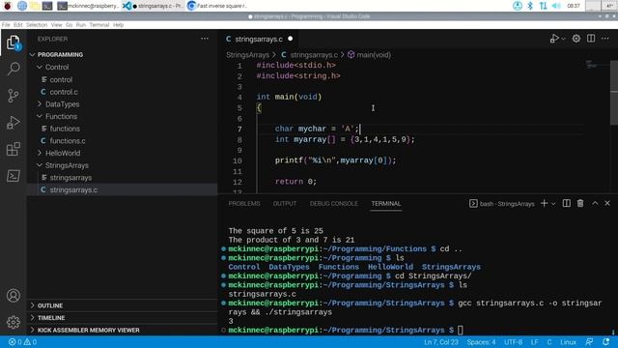Open the editor More Actions ellipsis
The width and height of the screenshot is (618, 348).
point(605,39)
